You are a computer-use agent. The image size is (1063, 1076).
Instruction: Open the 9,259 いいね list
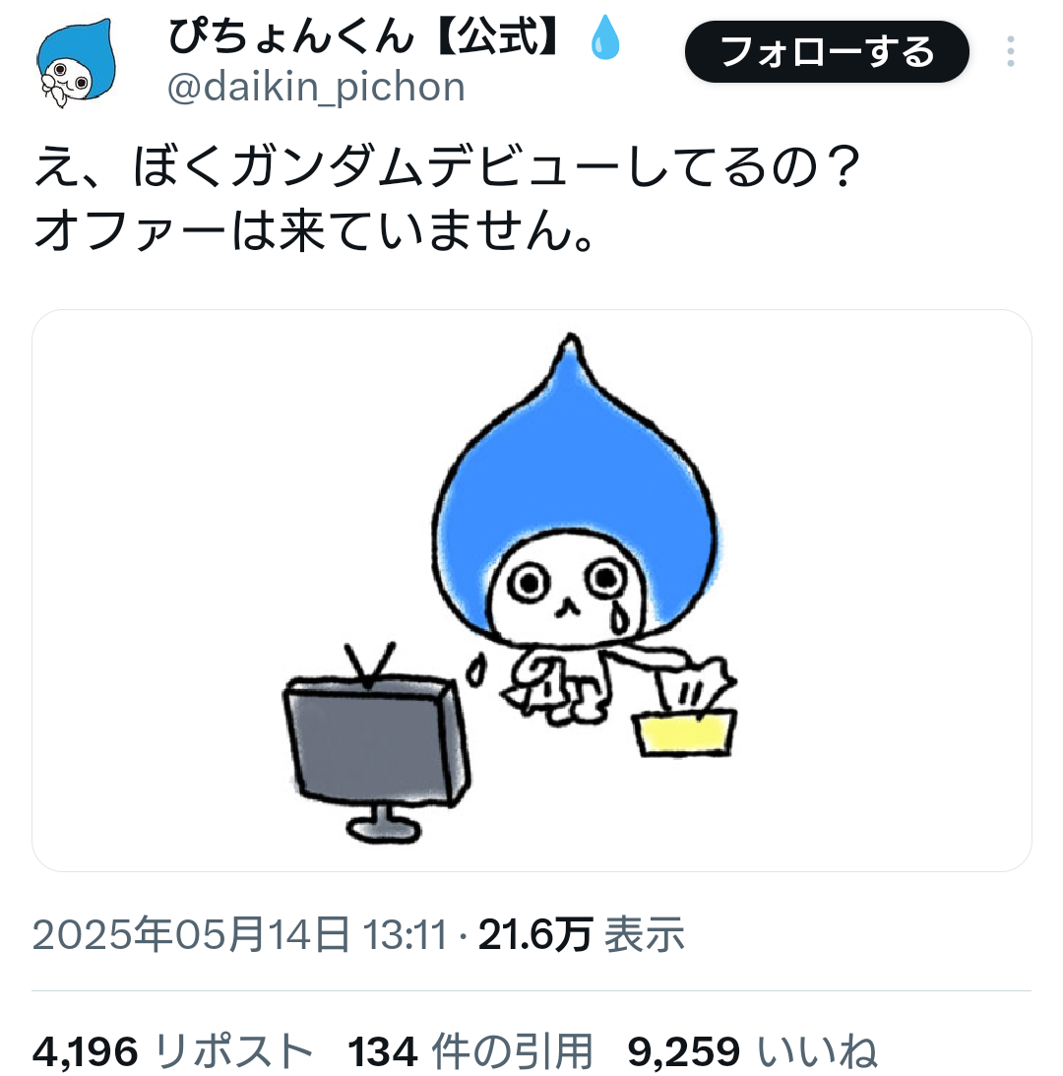[x=752, y=1050]
